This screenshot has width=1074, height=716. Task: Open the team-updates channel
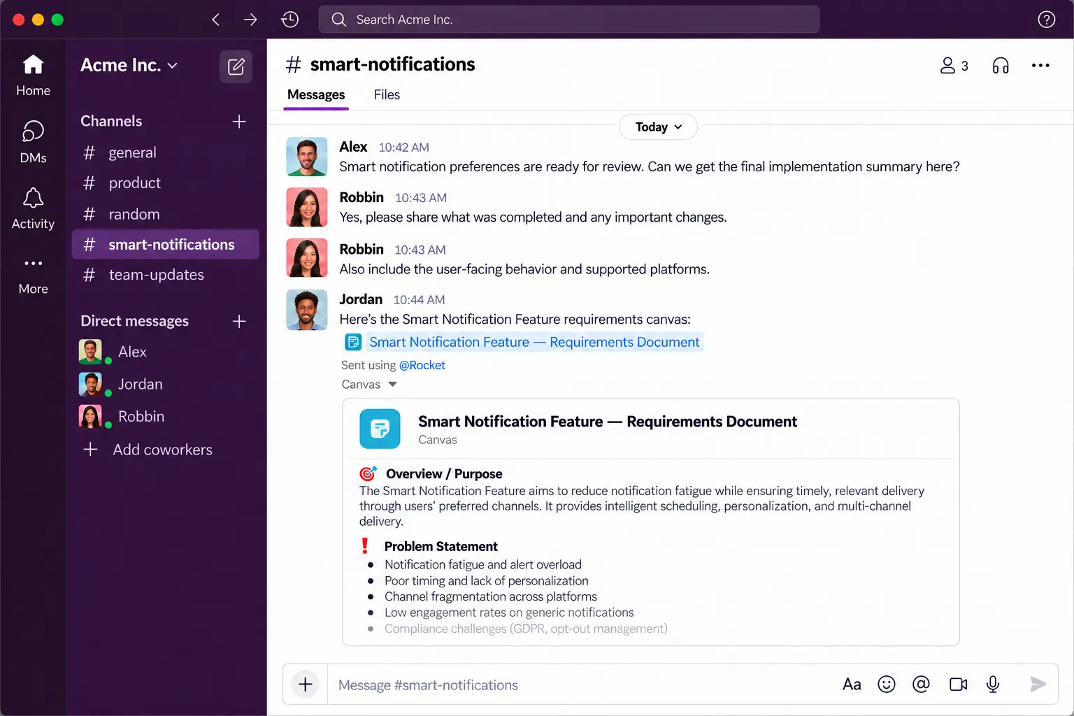pos(166,275)
